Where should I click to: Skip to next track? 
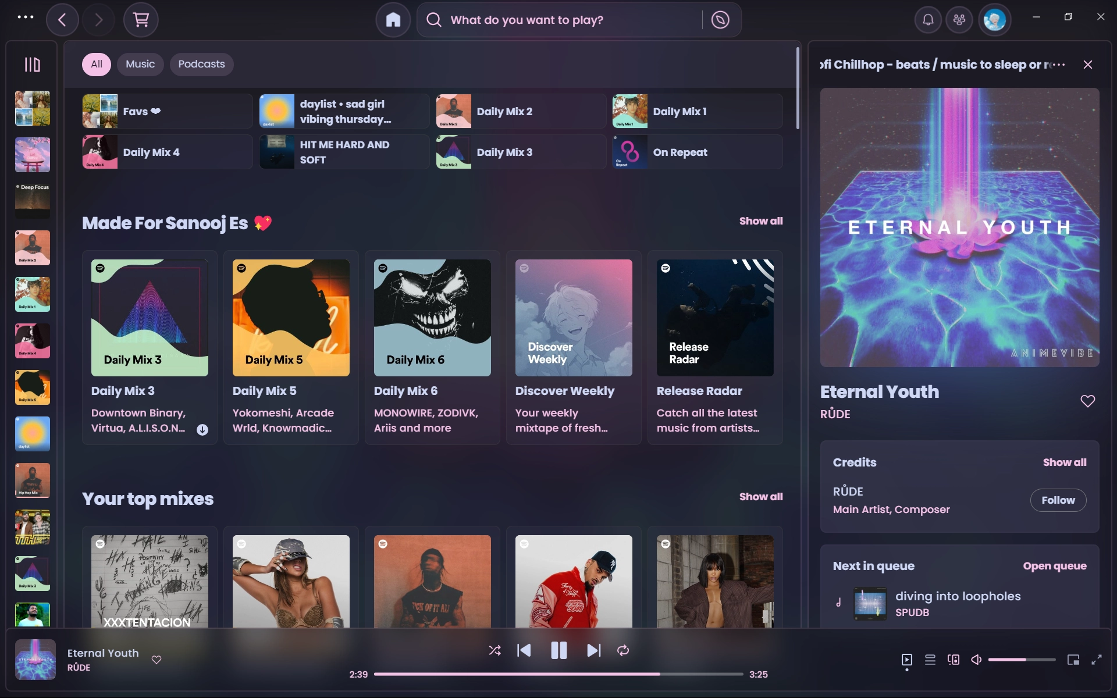(x=593, y=650)
